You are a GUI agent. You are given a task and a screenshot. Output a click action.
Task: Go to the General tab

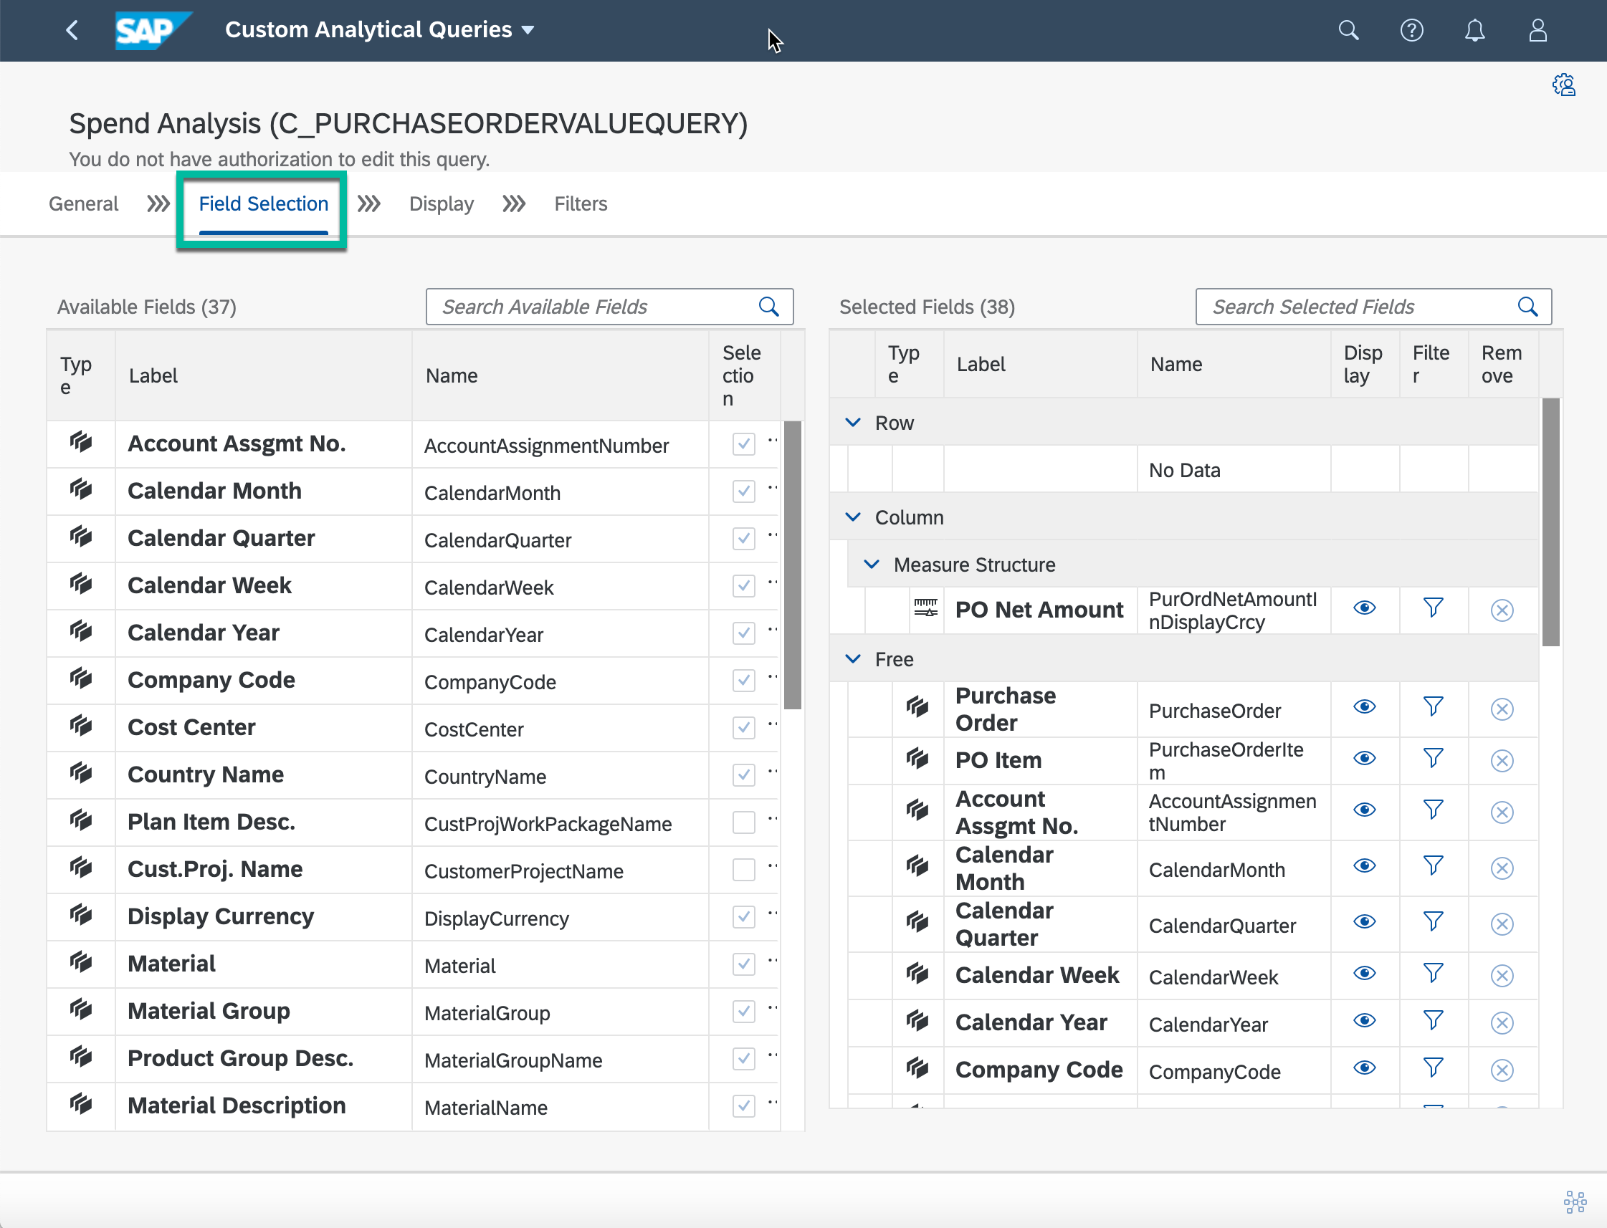tap(83, 204)
